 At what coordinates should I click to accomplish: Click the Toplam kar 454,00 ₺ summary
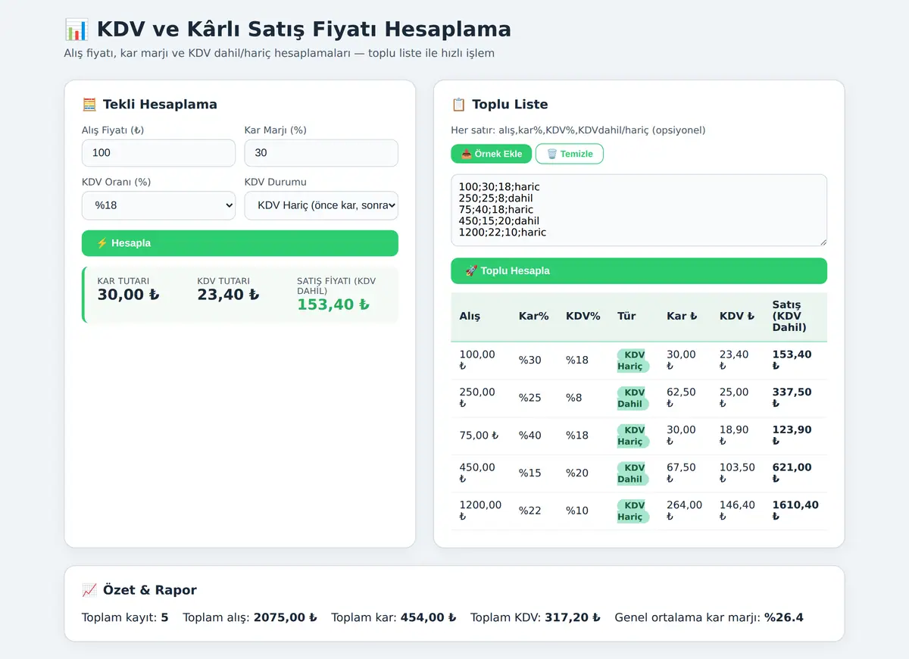tap(394, 617)
